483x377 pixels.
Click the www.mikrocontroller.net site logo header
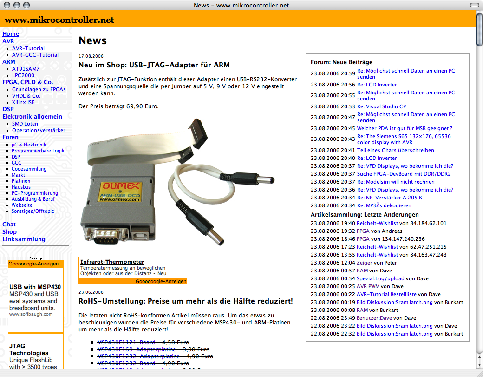(59, 20)
